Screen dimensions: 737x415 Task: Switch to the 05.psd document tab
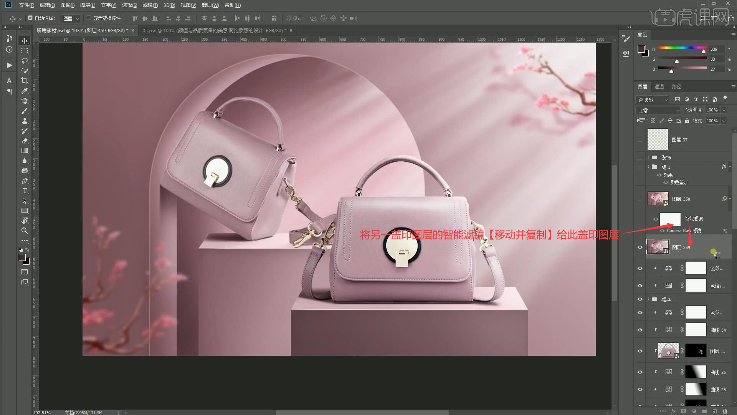213,30
